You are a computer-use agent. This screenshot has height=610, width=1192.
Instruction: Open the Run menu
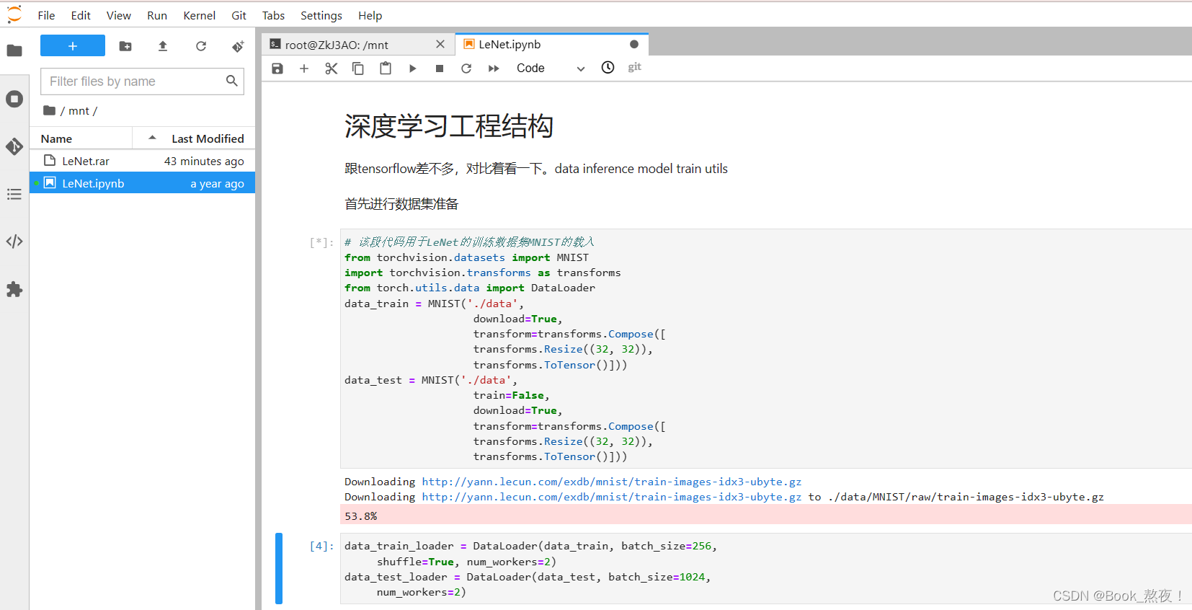click(x=157, y=16)
